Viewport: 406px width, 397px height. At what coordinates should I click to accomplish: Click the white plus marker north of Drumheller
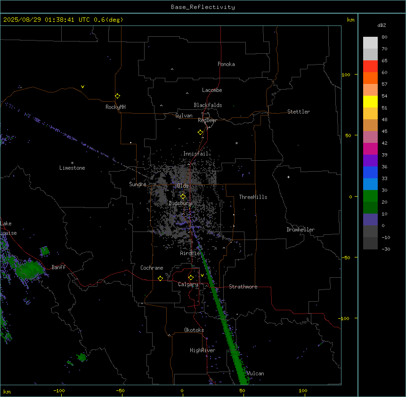pyautogui.click(x=288, y=177)
